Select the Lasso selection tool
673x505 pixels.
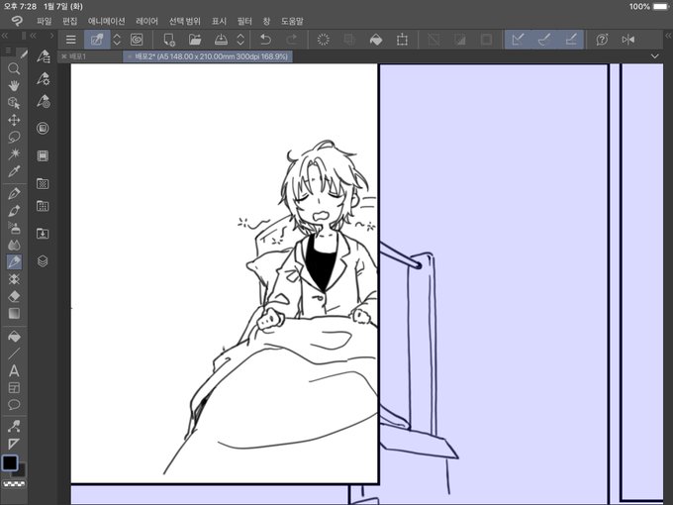click(14, 137)
